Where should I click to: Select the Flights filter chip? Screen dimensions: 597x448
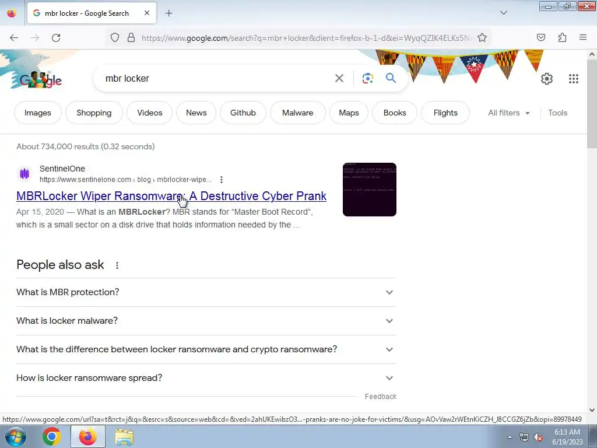click(445, 113)
